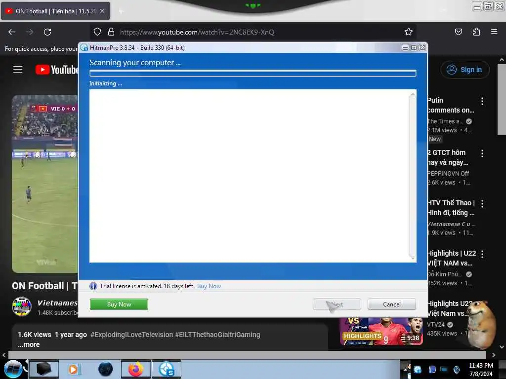Open the 2 GTCT hôm nay video title
The image size is (506, 379).
click(x=448, y=157)
